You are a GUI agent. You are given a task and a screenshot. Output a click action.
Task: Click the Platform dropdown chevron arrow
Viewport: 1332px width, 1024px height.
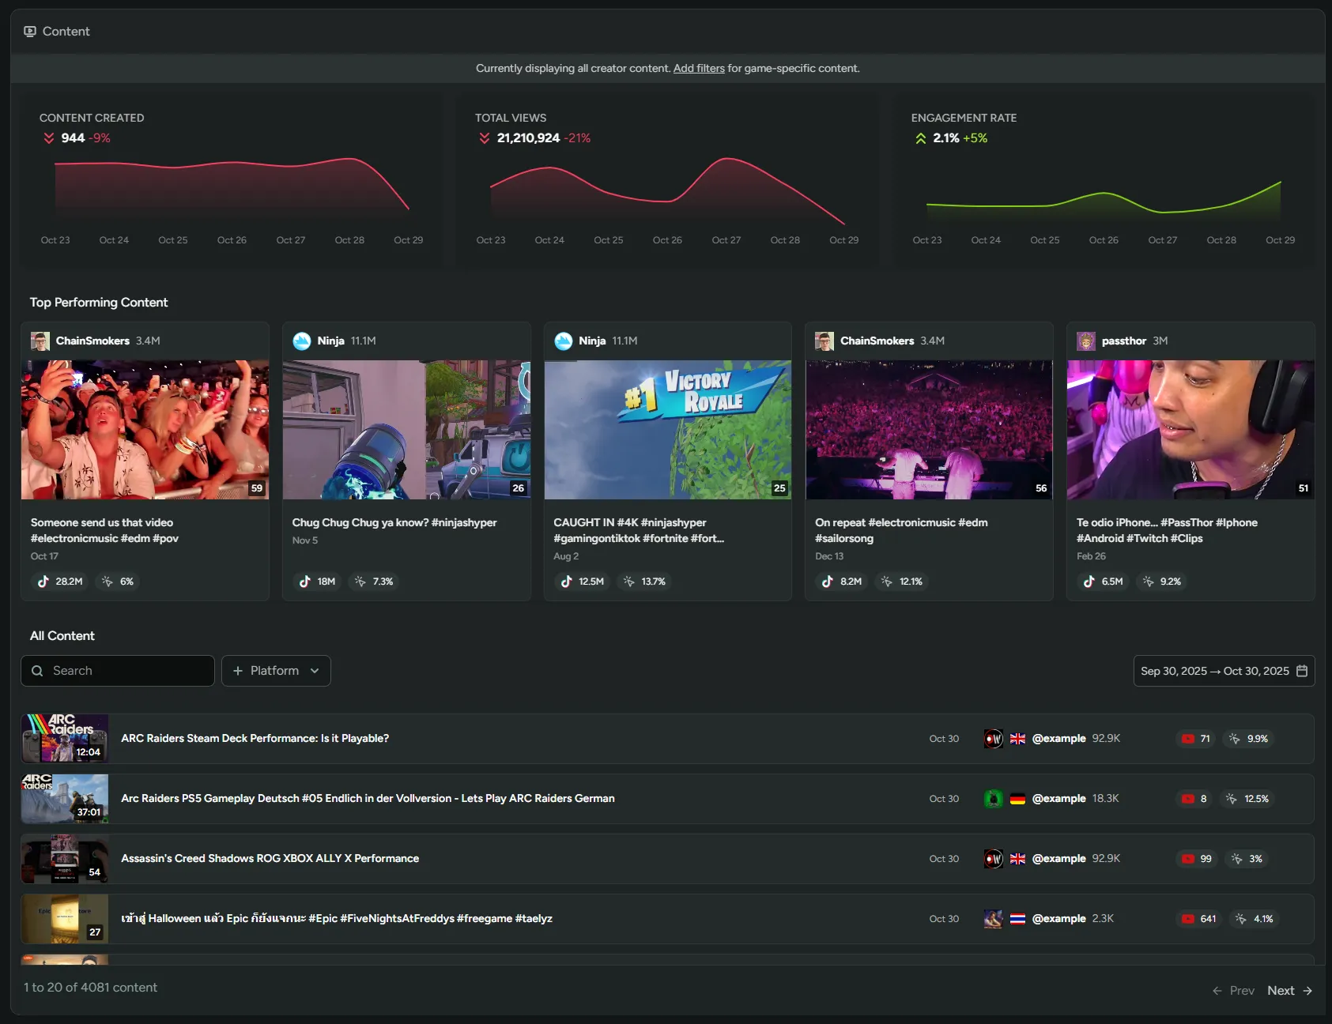click(315, 670)
